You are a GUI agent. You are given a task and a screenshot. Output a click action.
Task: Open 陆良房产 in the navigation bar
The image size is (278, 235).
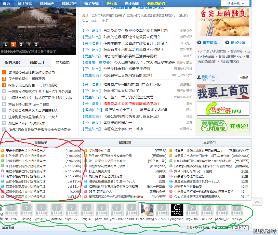[69, 3]
